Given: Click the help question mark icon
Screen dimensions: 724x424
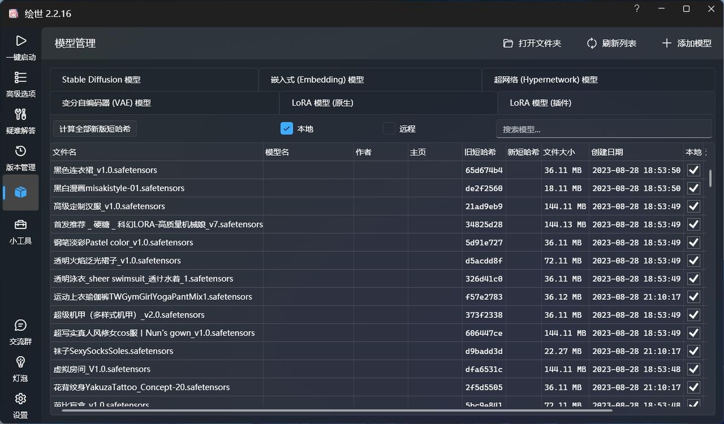Looking at the screenshot, I should pyautogui.click(x=637, y=9).
